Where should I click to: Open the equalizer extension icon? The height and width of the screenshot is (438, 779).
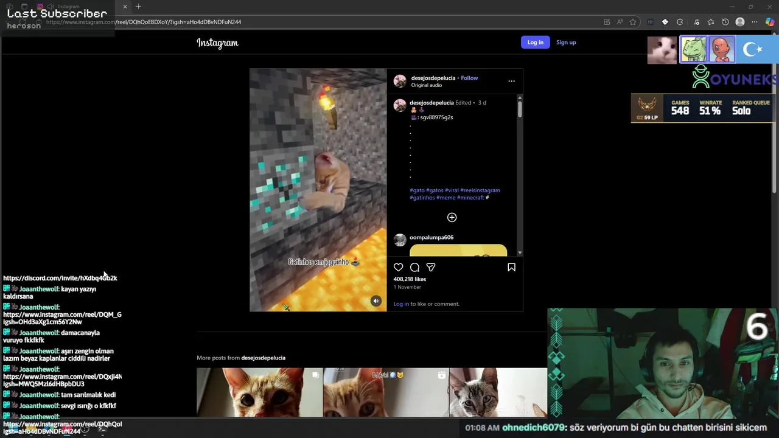pos(650,22)
